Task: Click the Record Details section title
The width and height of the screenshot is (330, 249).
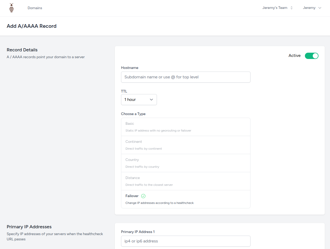Action: click(x=22, y=50)
